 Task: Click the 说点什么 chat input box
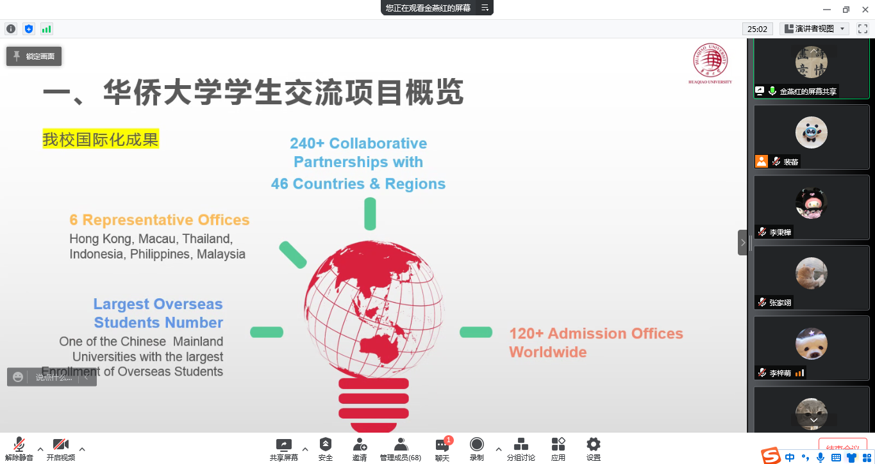(53, 377)
